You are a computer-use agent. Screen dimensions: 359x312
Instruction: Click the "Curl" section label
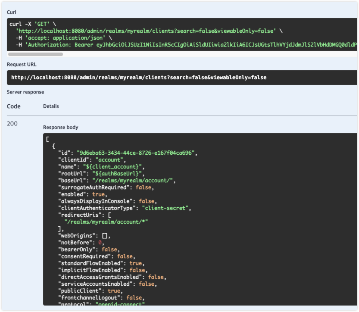click(x=12, y=12)
